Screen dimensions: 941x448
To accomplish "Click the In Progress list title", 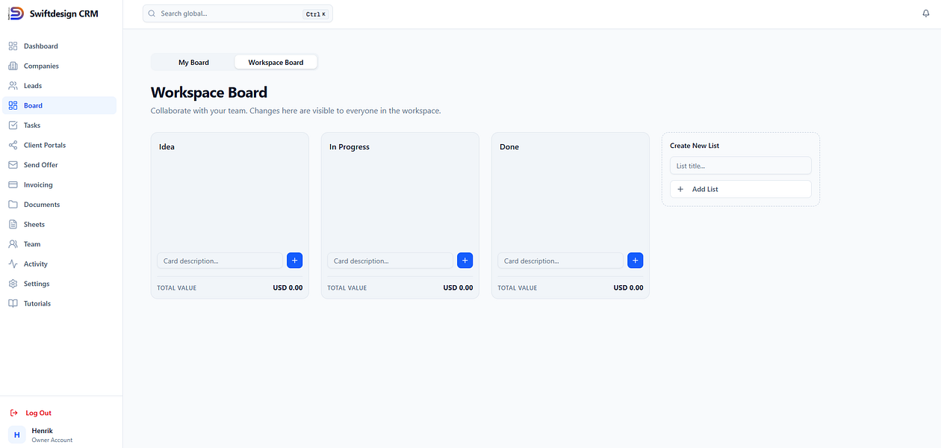I will [x=350, y=147].
